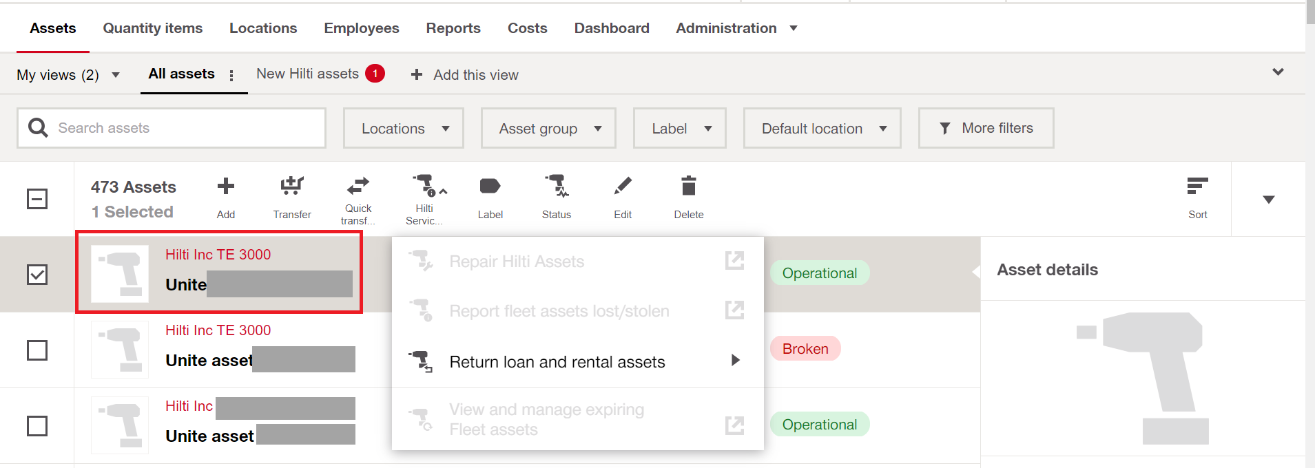Click the More filters button
This screenshot has height=468, width=1315.
[986, 128]
